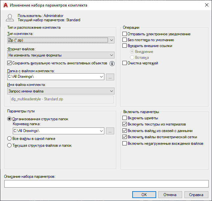This screenshot has height=201, width=212.
Task: Select the Вставка radio option
Action: [132, 58]
